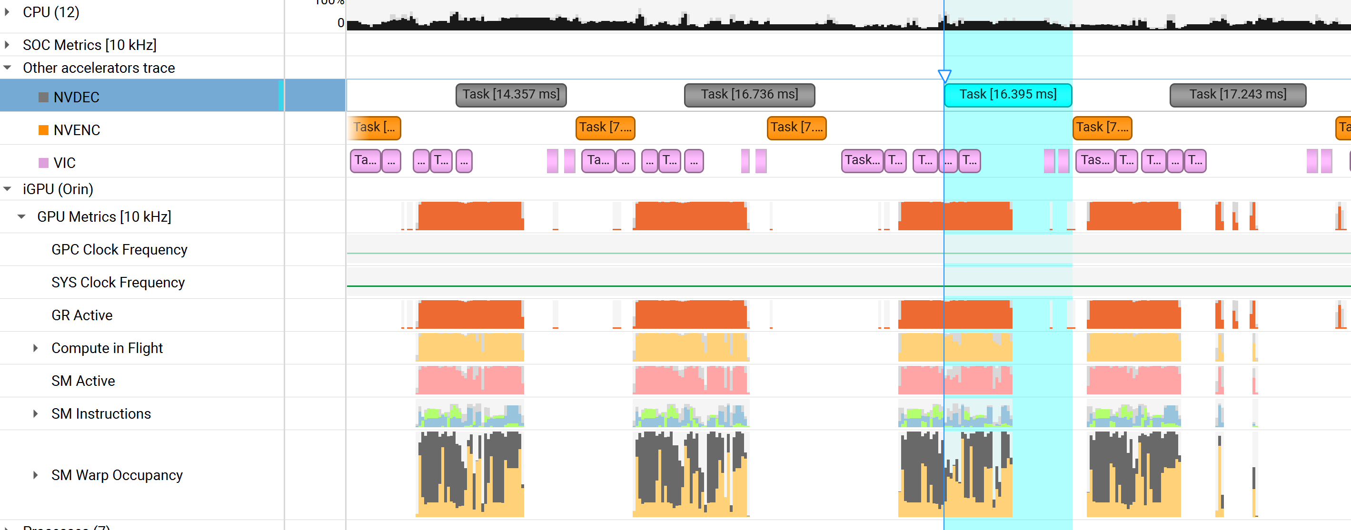Expand SM Warp Occupancy row

coord(36,475)
